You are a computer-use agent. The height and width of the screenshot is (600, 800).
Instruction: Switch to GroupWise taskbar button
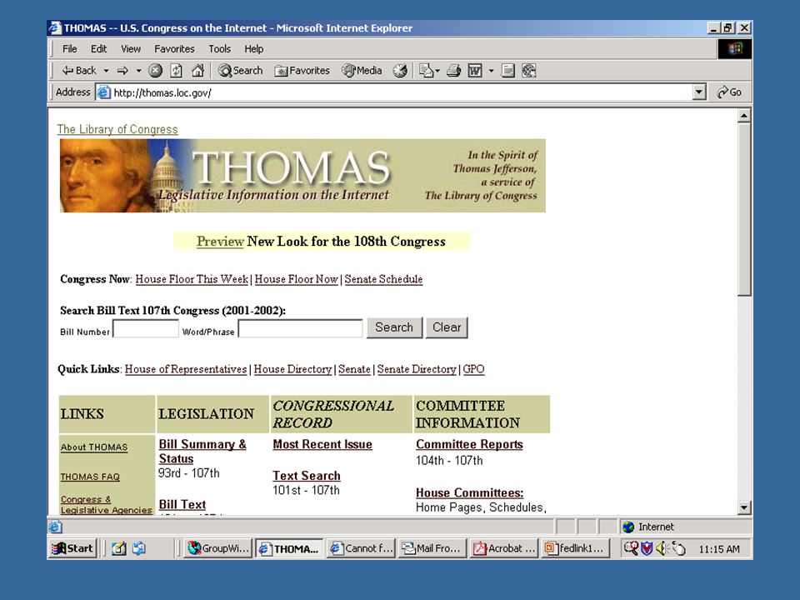pyautogui.click(x=217, y=548)
